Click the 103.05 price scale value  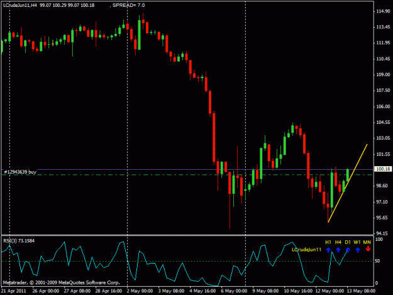[383, 138]
